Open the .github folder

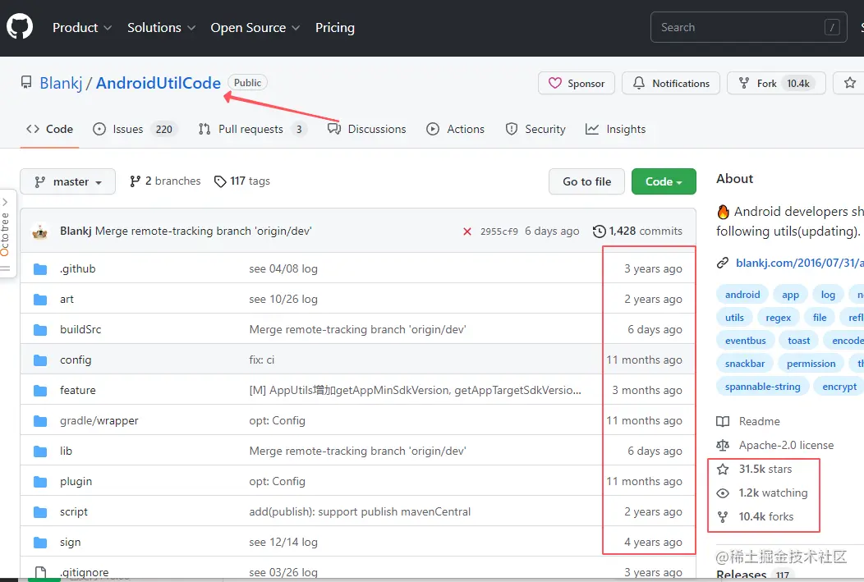pos(78,268)
